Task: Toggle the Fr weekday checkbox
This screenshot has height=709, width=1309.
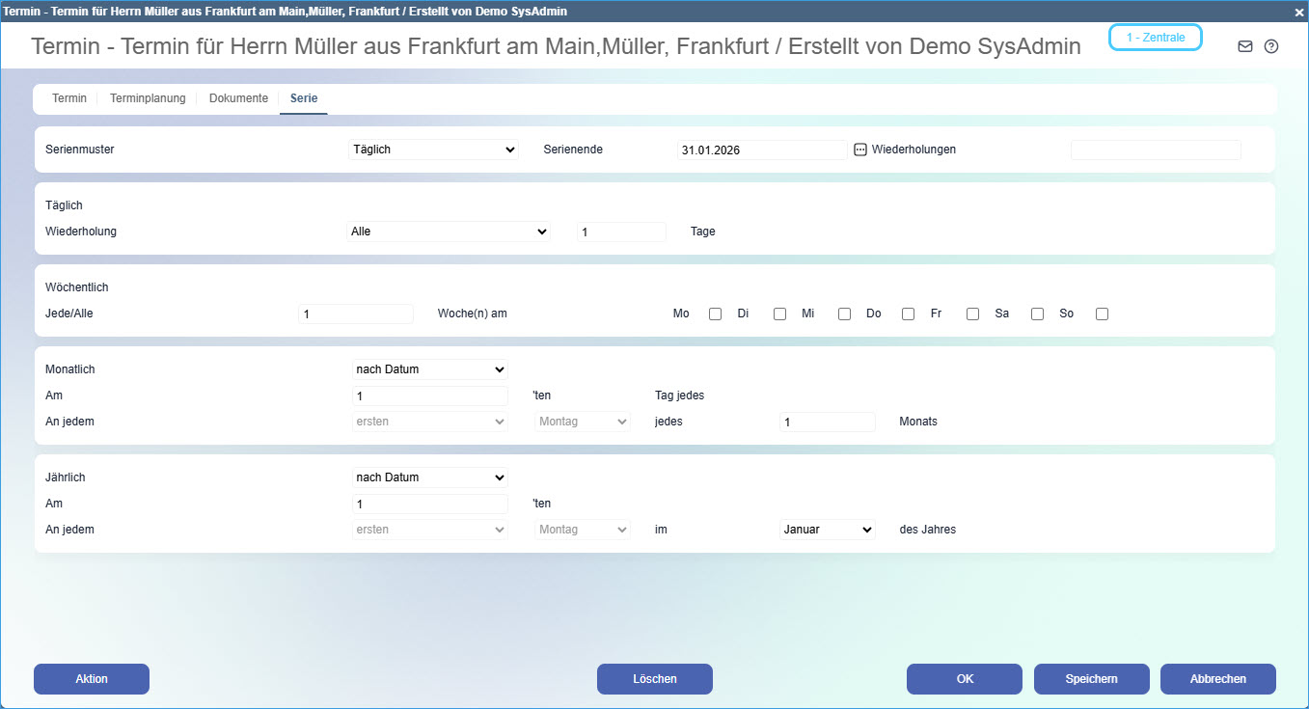Action: [x=972, y=314]
